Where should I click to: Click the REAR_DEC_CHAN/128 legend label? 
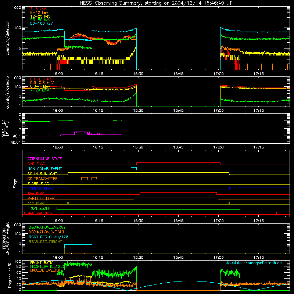(49, 237)
